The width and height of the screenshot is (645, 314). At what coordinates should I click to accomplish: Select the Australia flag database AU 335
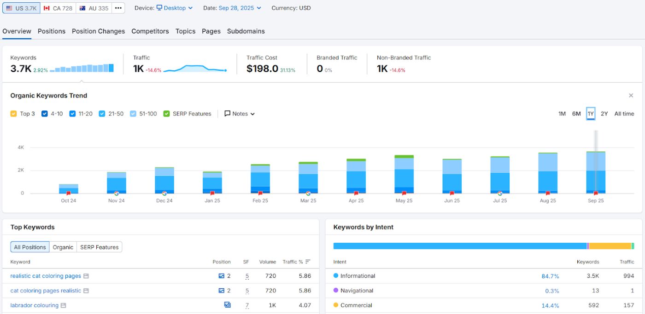(94, 8)
